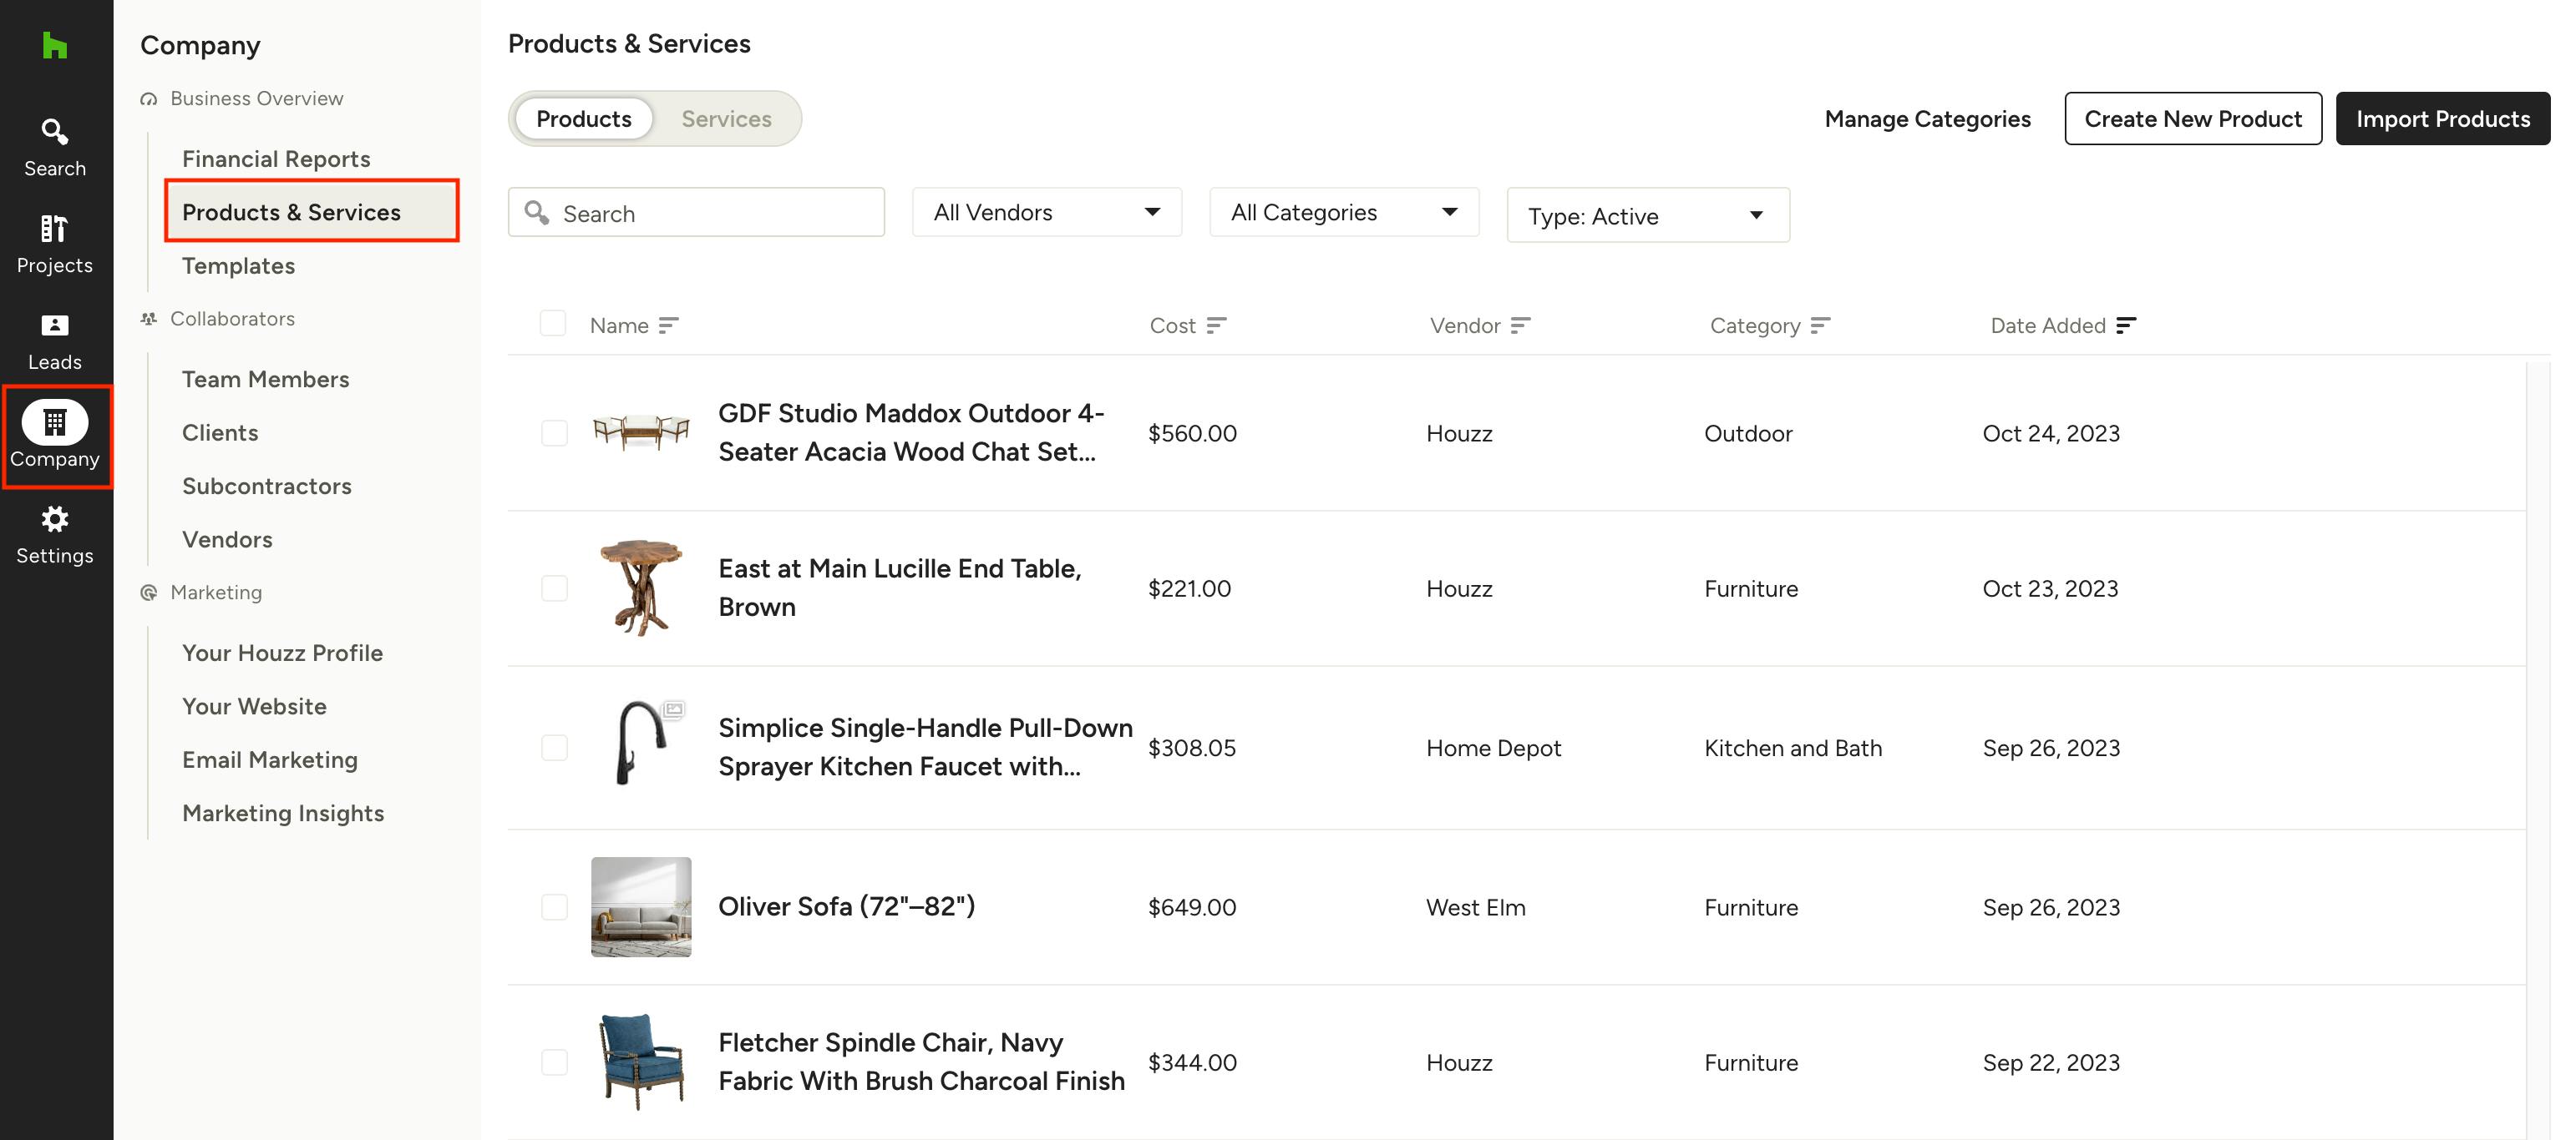The height and width of the screenshot is (1140, 2576).
Task: Click the Outdoor category cell
Action: 1748,432
